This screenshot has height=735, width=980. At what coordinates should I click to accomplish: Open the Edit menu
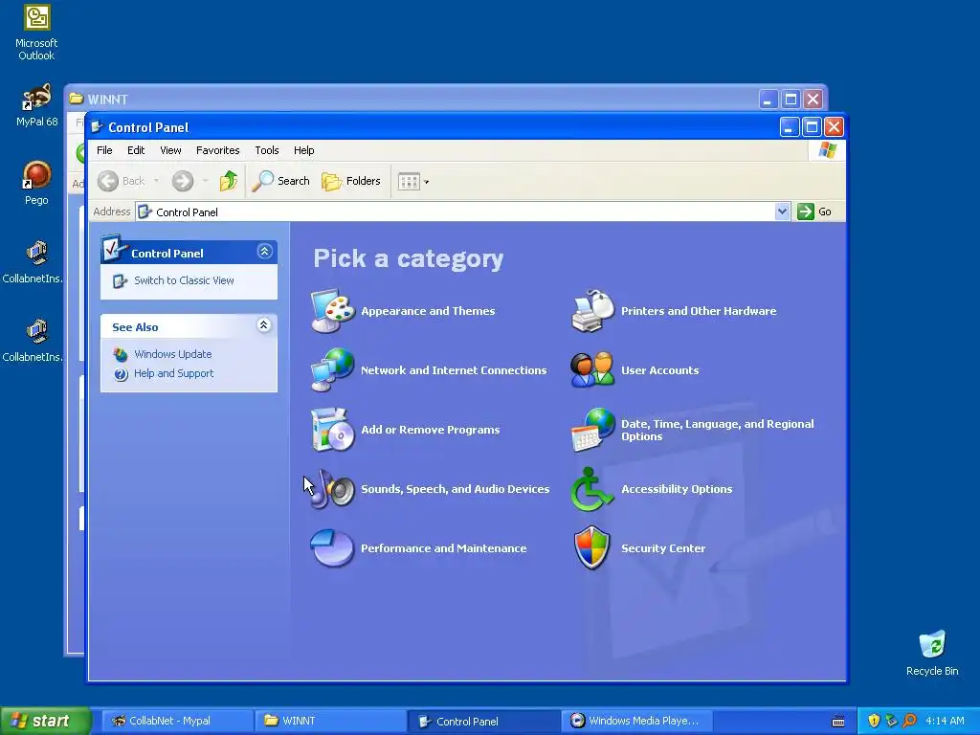(x=136, y=150)
